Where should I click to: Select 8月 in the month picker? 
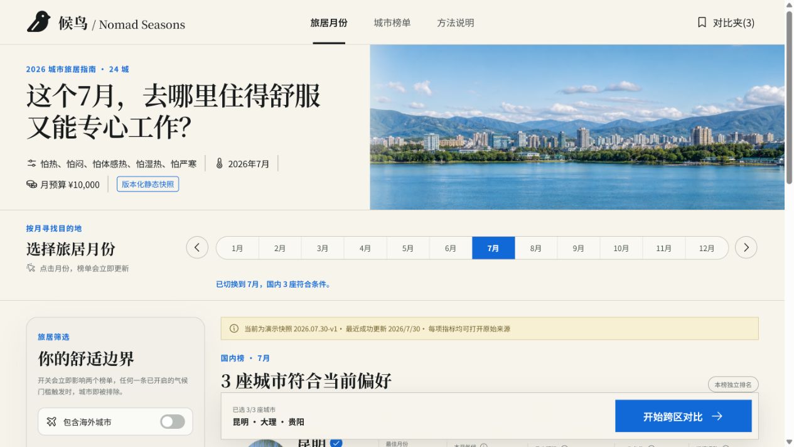(536, 248)
